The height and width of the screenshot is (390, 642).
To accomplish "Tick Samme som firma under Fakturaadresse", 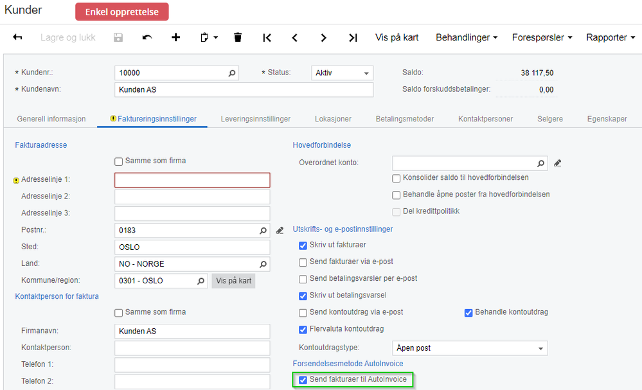I will click(119, 162).
